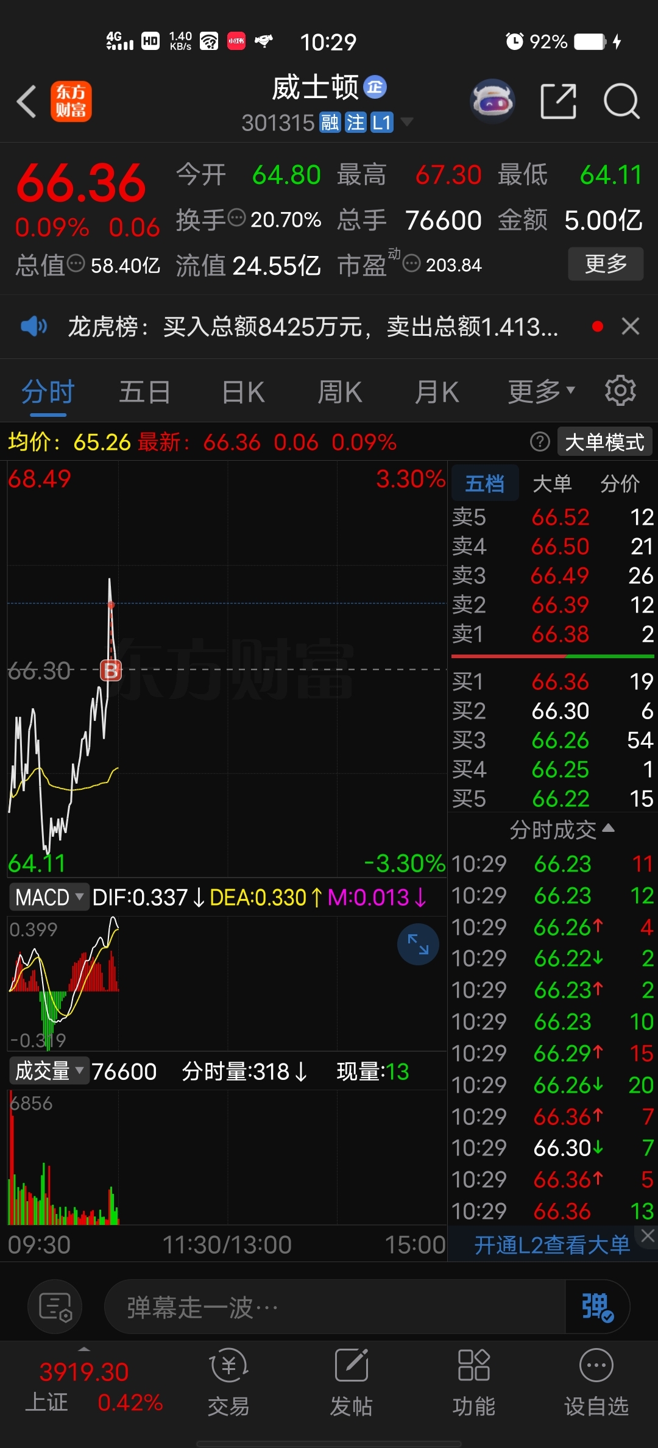The image size is (658, 1448).
Task: Expand stock code dropdown triangle
Action: pyautogui.click(x=406, y=122)
